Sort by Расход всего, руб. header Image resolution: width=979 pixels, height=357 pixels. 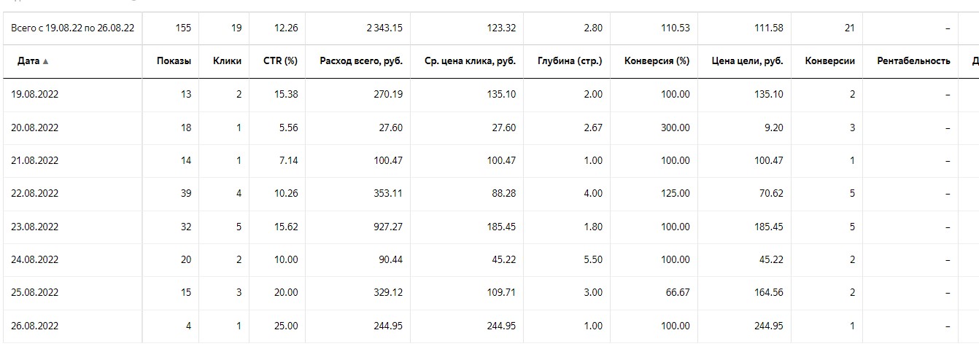click(360, 61)
